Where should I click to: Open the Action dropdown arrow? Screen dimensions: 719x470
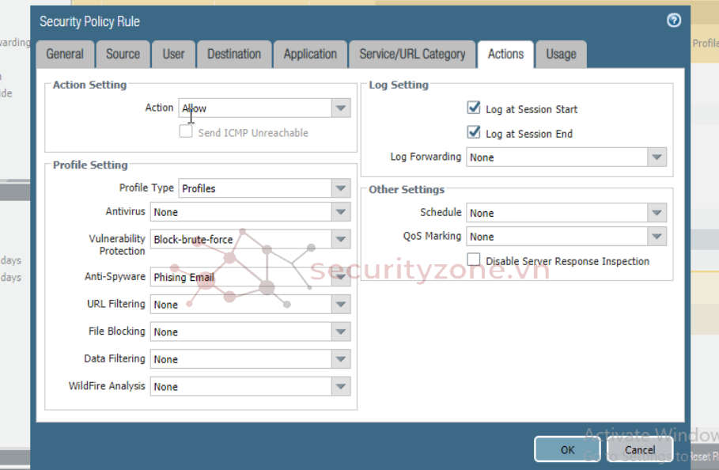pos(341,108)
